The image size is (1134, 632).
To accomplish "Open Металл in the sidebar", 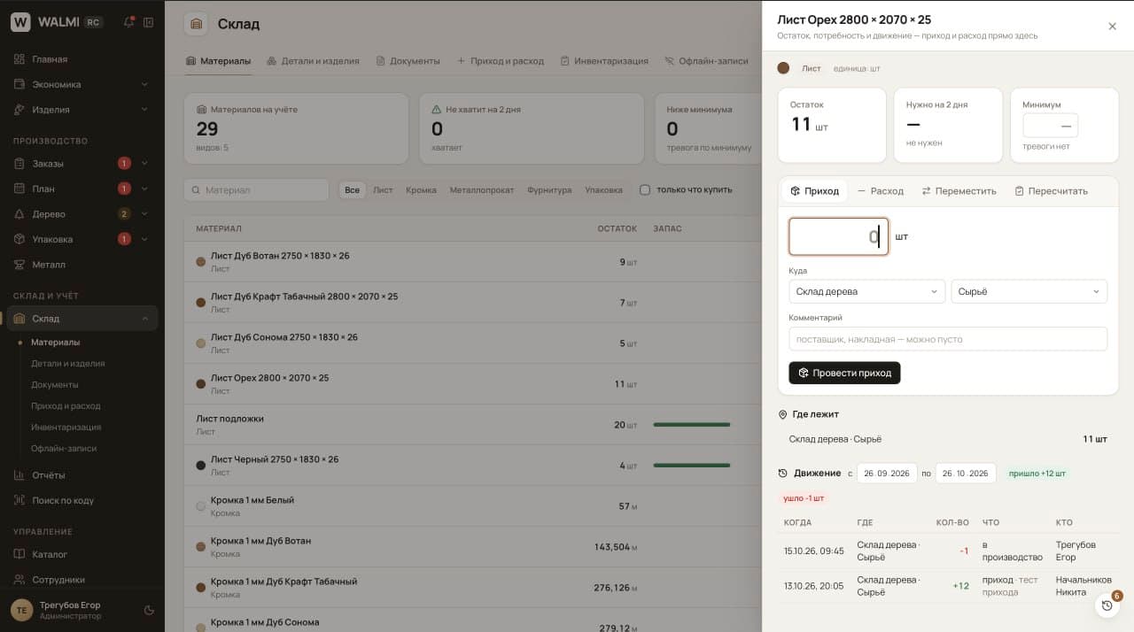I will pos(82,265).
